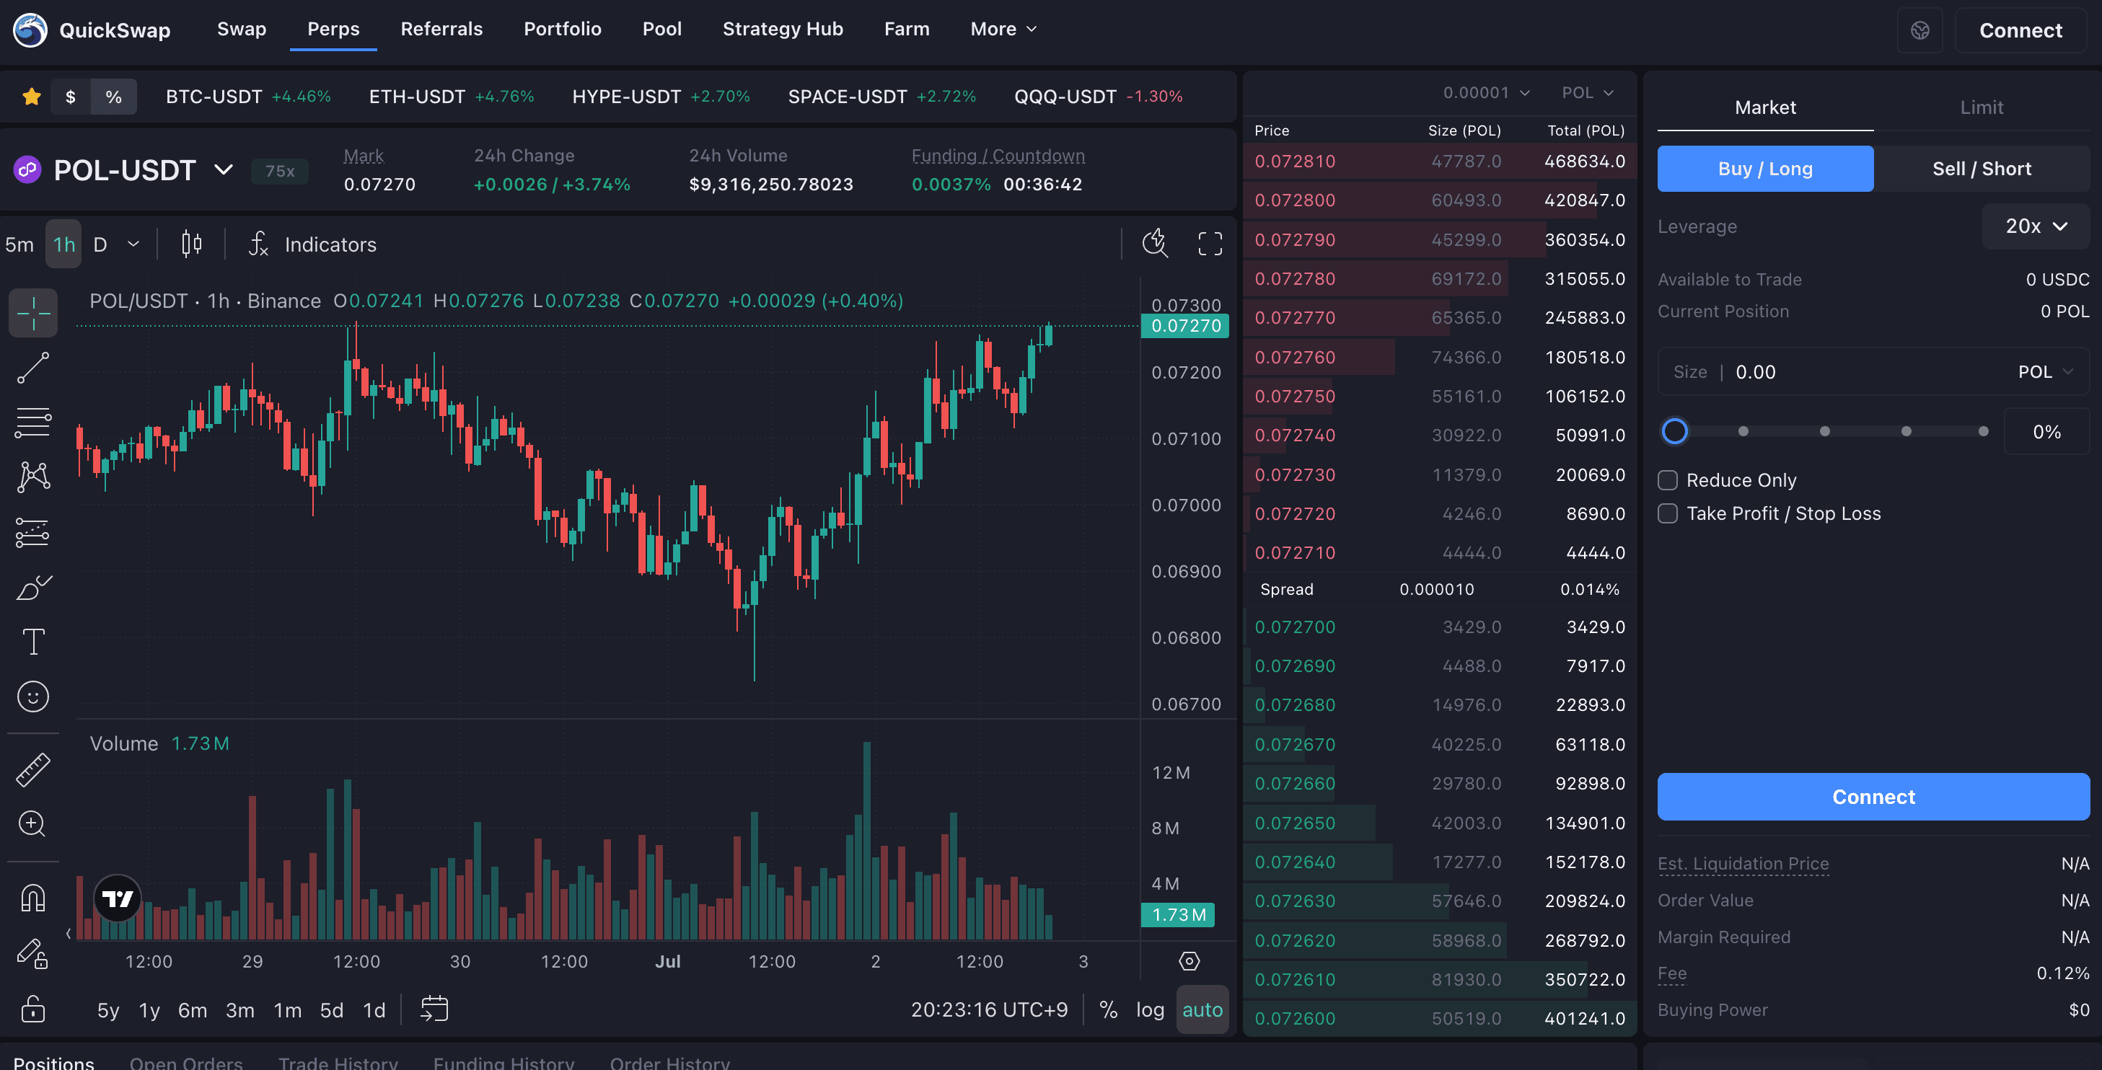
Task: Enter fullscreen chart mode
Action: pos(1210,243)
